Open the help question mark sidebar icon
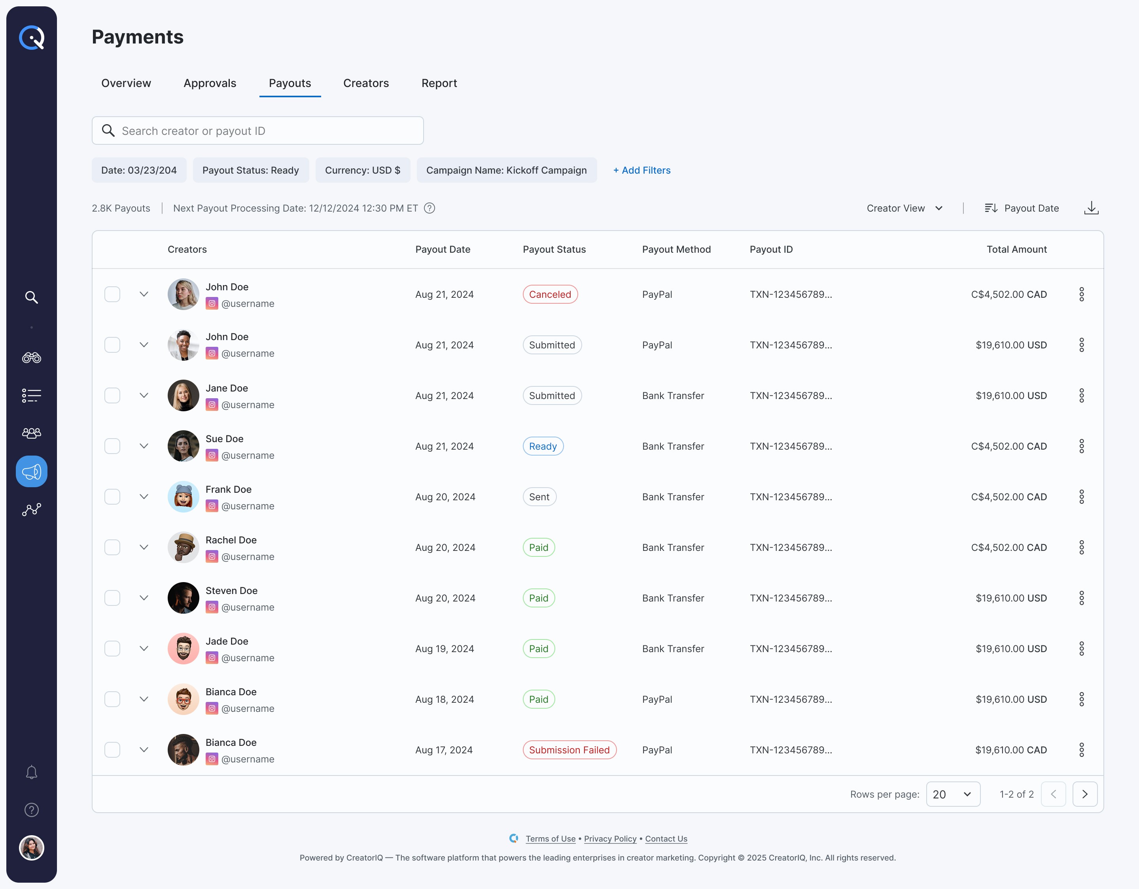 point(31,810)
